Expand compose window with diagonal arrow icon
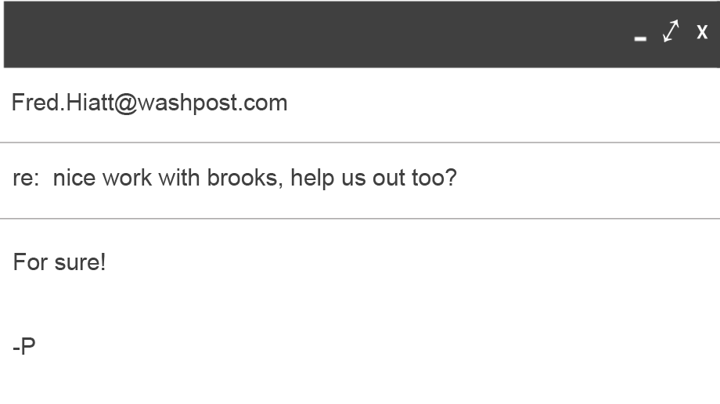The image size is (720, 404). [x=671, y=31]
